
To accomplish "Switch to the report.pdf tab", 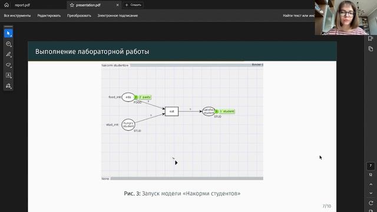I will click(22, 5).
